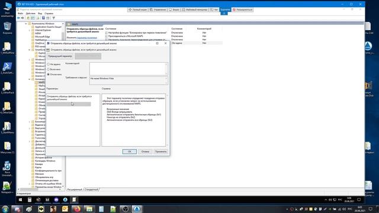Click the Outlook icon in the local taskbar
The height and width of the screenshot is (213, 379).
[65, 209]
